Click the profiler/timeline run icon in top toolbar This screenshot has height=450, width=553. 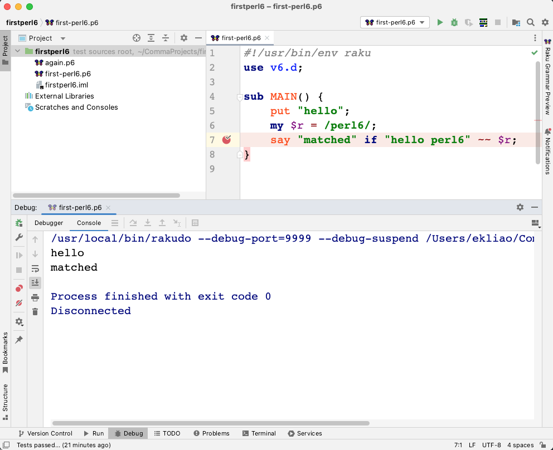[x=483, y=22]
